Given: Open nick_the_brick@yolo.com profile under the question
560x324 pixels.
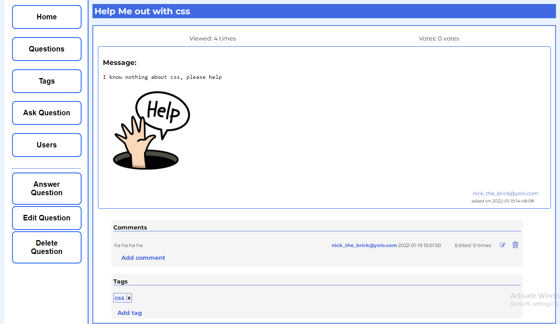Looking at the screenshot, I should coord(505,193).
